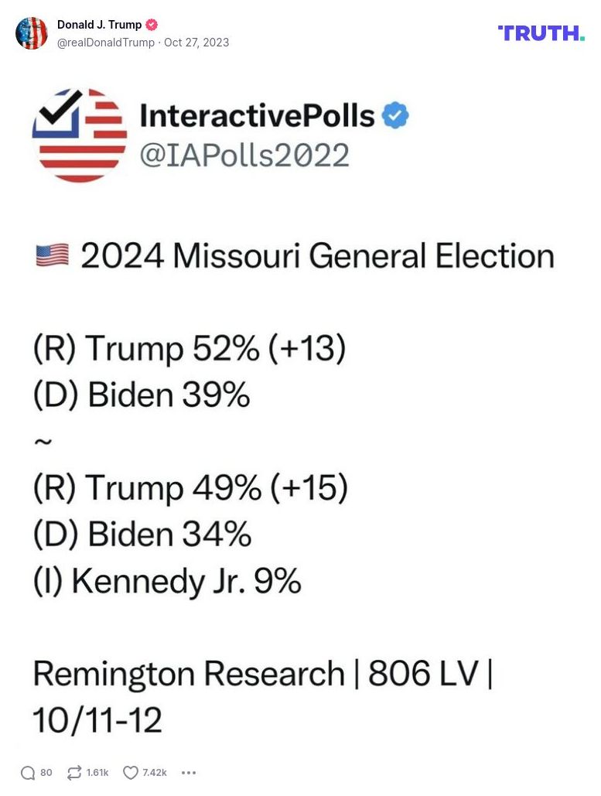Click the @realDonaldTrump handle
Screen dimensions: 601x796
106,43
